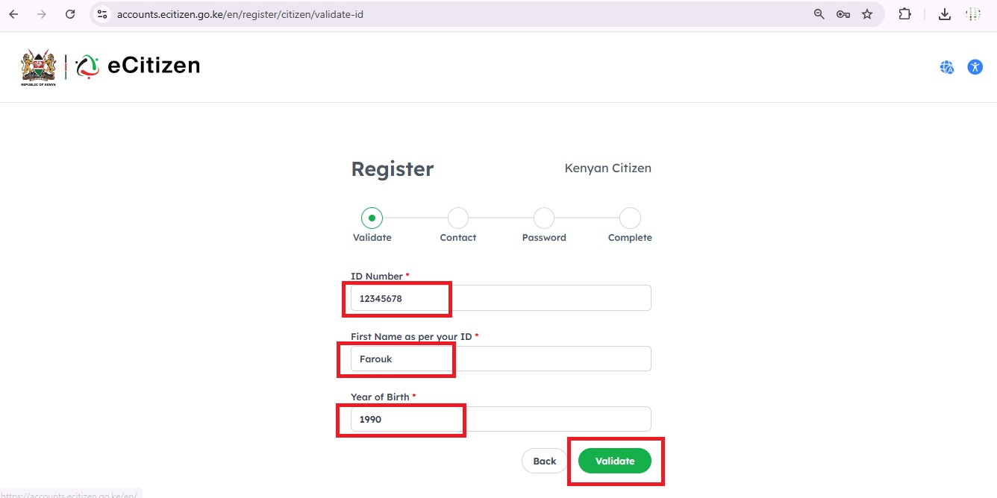The image size is (997, 498).
Task: Open the saved passwords key icon
Action: point(843,14)
